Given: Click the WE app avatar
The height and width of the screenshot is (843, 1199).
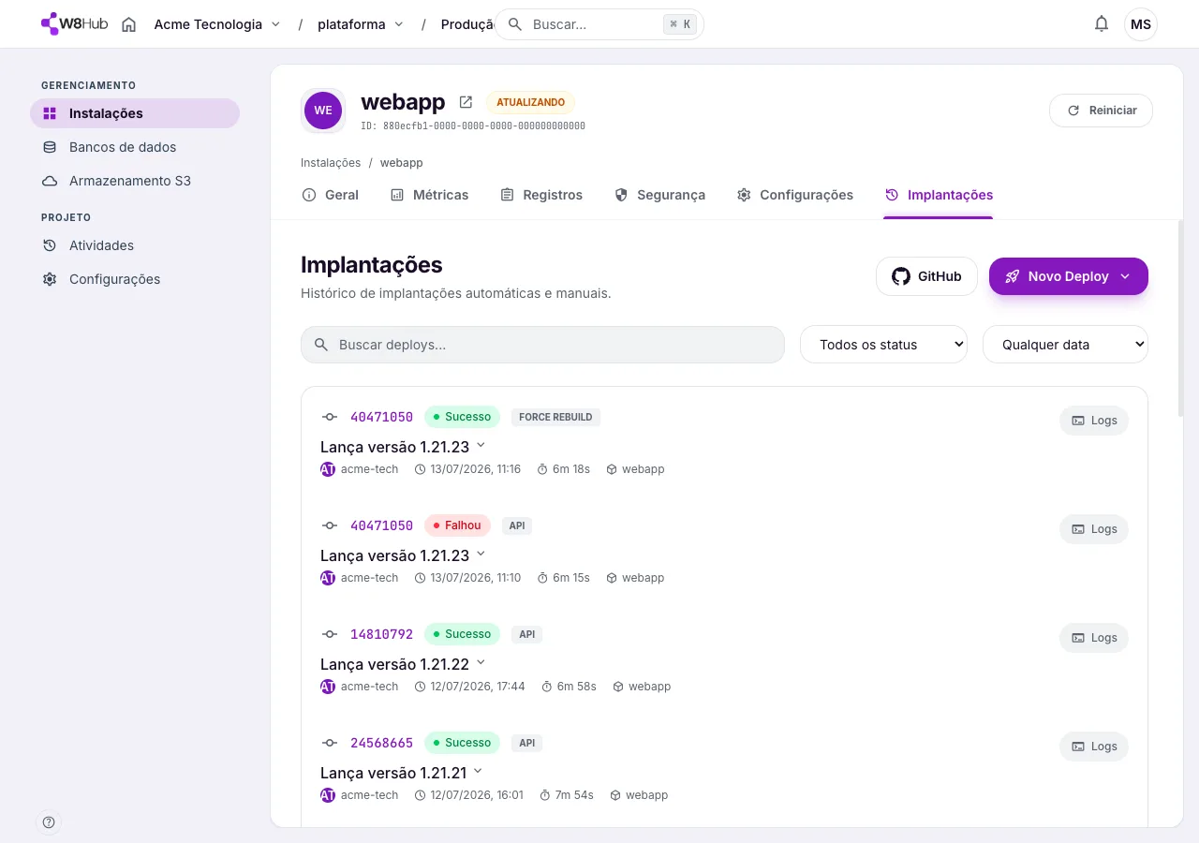Looking at the screenshot, I should pos(323,111).
